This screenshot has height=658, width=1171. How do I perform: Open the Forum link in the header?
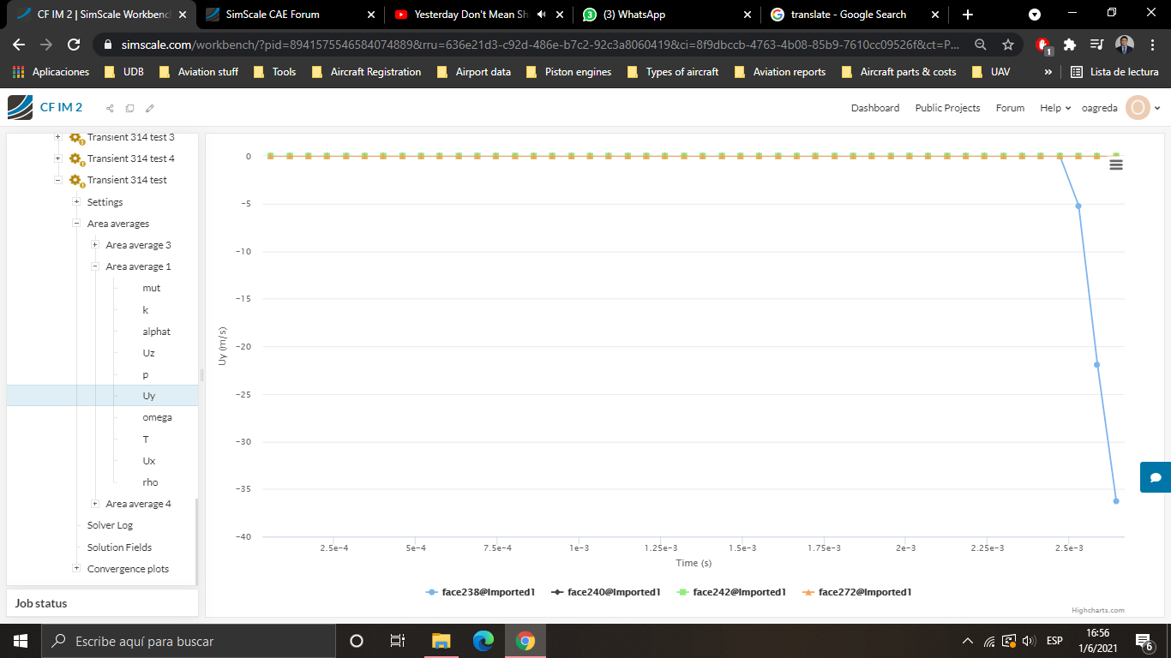point(1010,108)
